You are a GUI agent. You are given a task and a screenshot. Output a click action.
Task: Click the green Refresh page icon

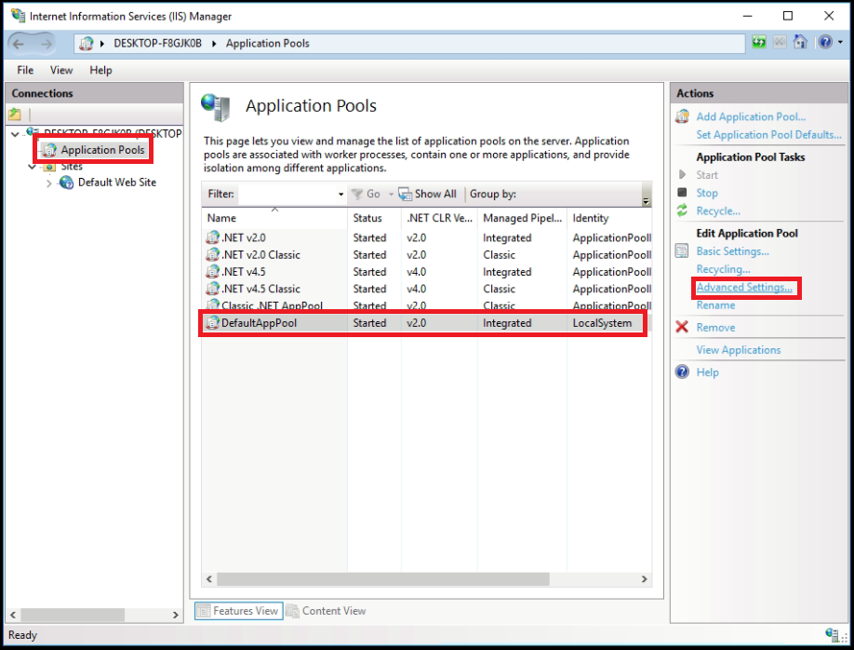(759, 42)
